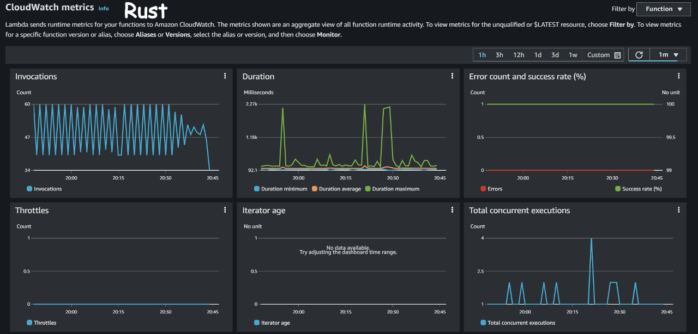Open the Filter by Function dropdown
This screenshot has width=698, height=334.
coord(664,9)
